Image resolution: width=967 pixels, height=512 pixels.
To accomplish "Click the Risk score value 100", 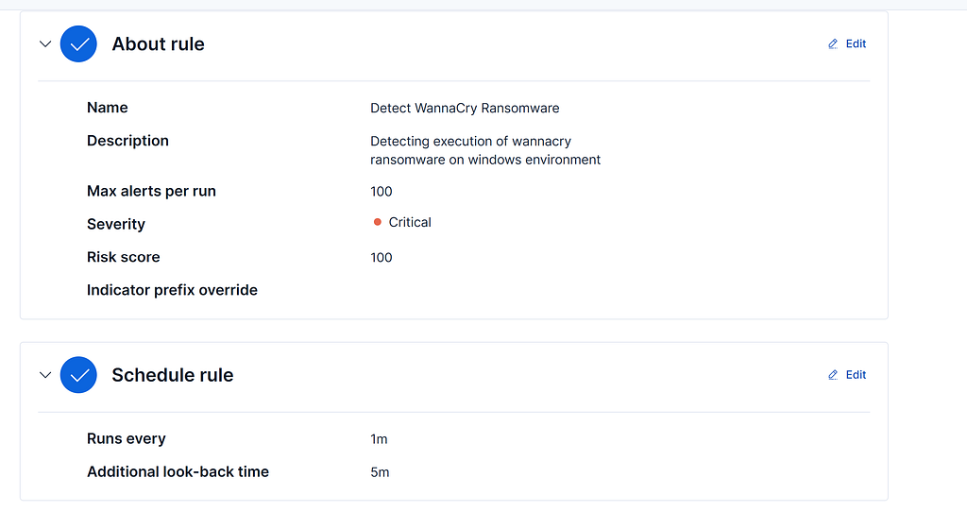I will (382, 258).
